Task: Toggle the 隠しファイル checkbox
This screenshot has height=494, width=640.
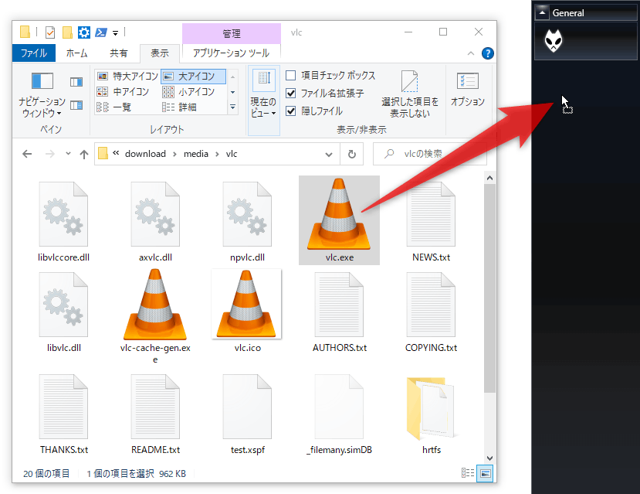Action: pyautogui.click(x=290, y=111)
